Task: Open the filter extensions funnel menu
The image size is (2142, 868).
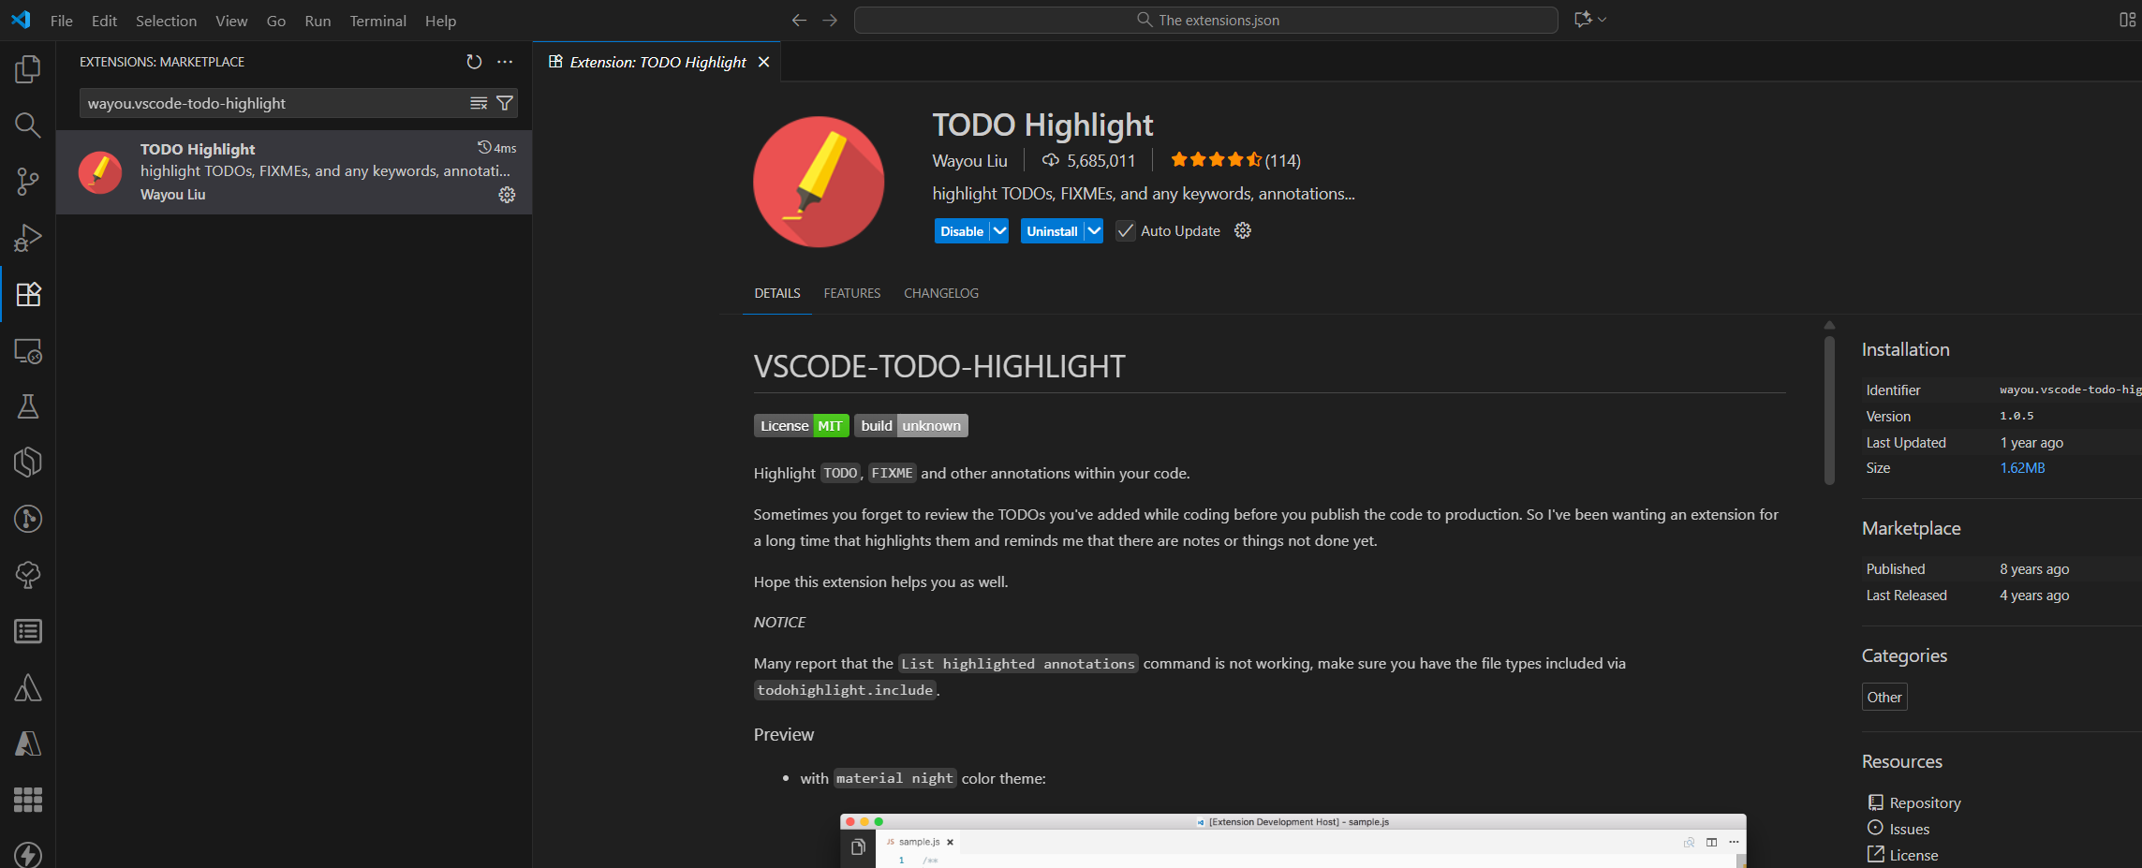Action: point(505,103)
